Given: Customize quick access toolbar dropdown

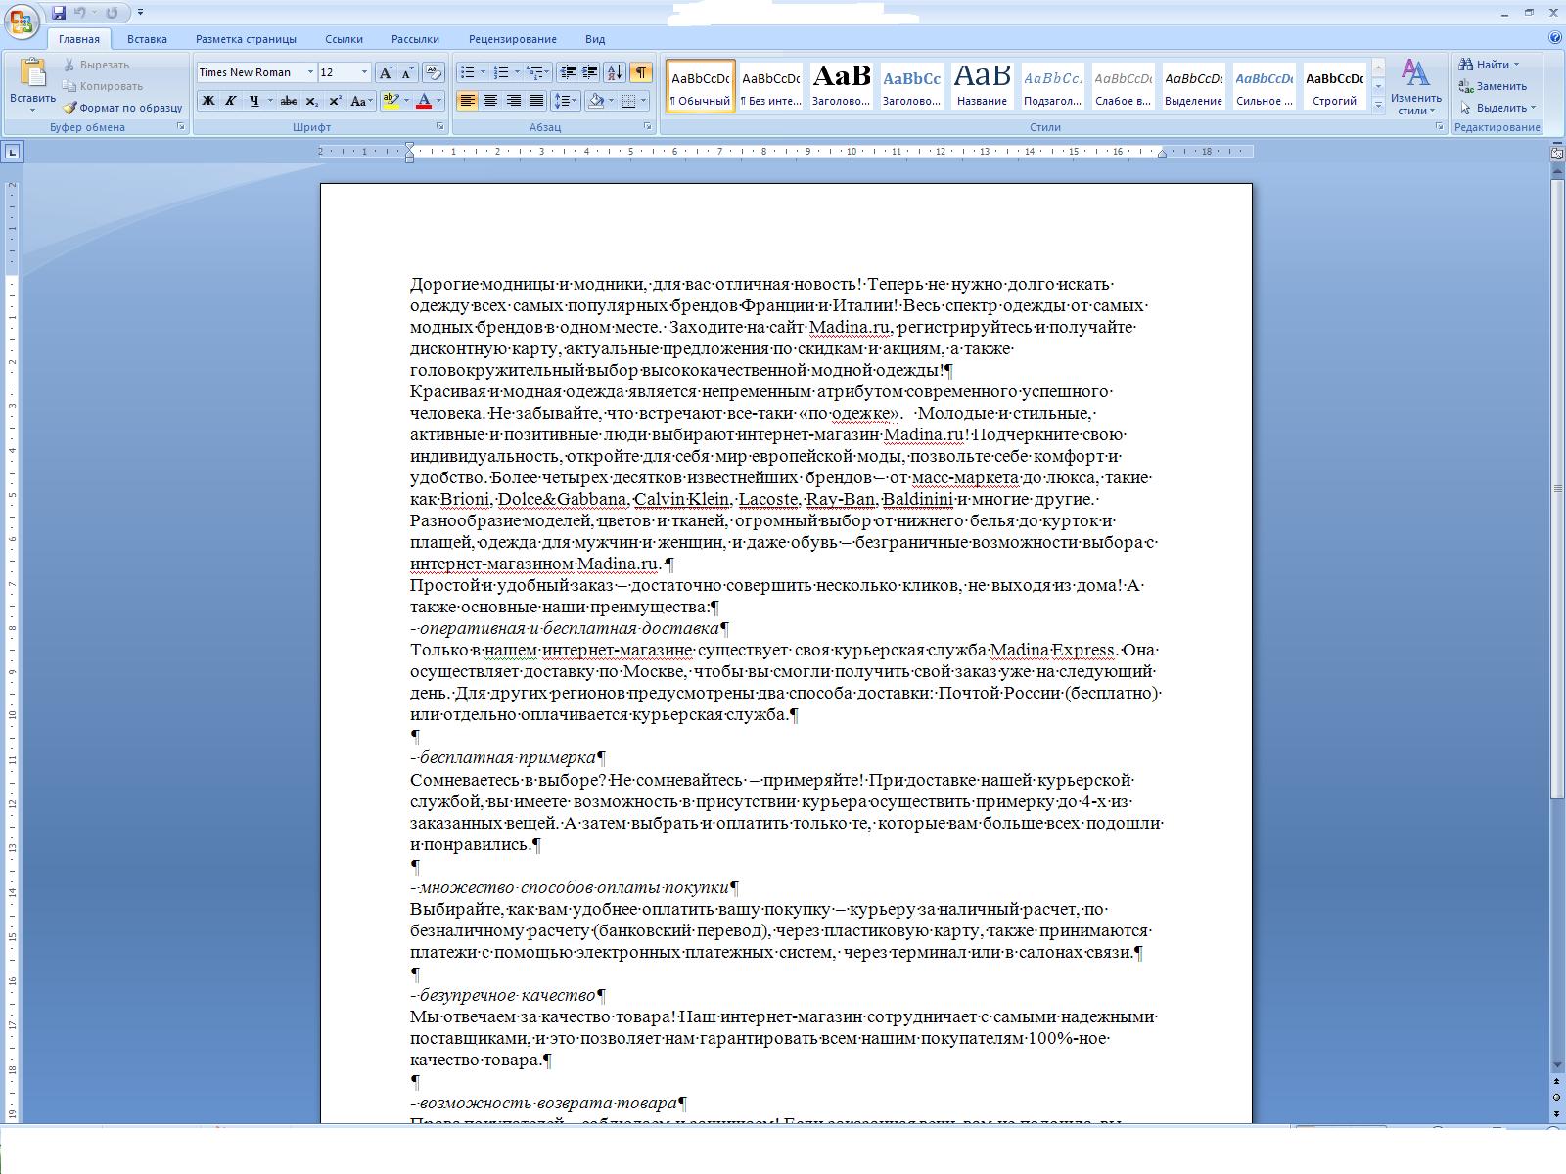Looking at the screenshot, I should click(x=141, y=13).
